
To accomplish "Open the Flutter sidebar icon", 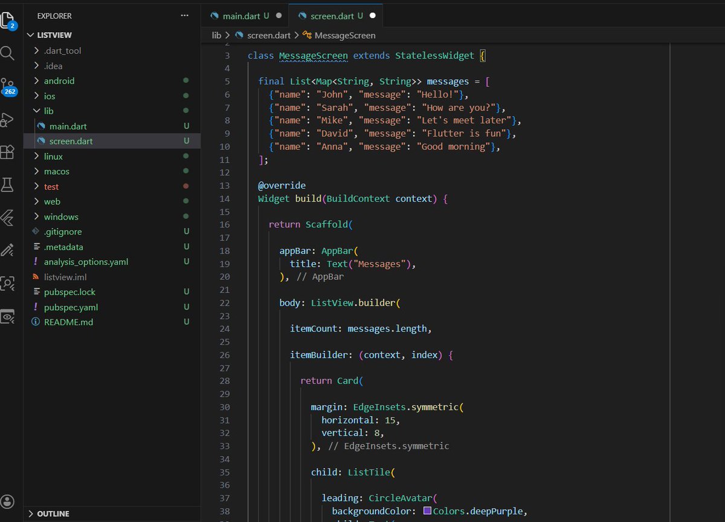I will [x=7, y=217].
